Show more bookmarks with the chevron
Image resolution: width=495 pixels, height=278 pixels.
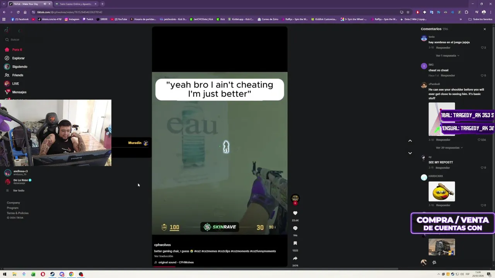pyautogui.click(x=461, y=19)
